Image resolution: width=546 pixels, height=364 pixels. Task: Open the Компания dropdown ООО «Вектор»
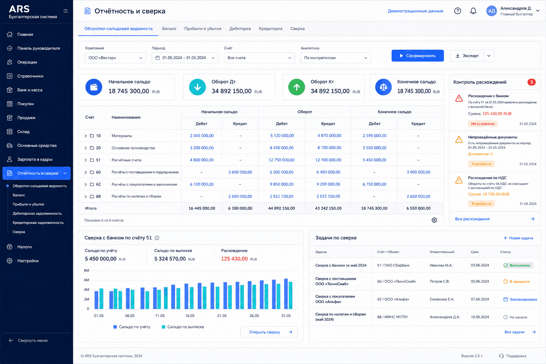116,58
